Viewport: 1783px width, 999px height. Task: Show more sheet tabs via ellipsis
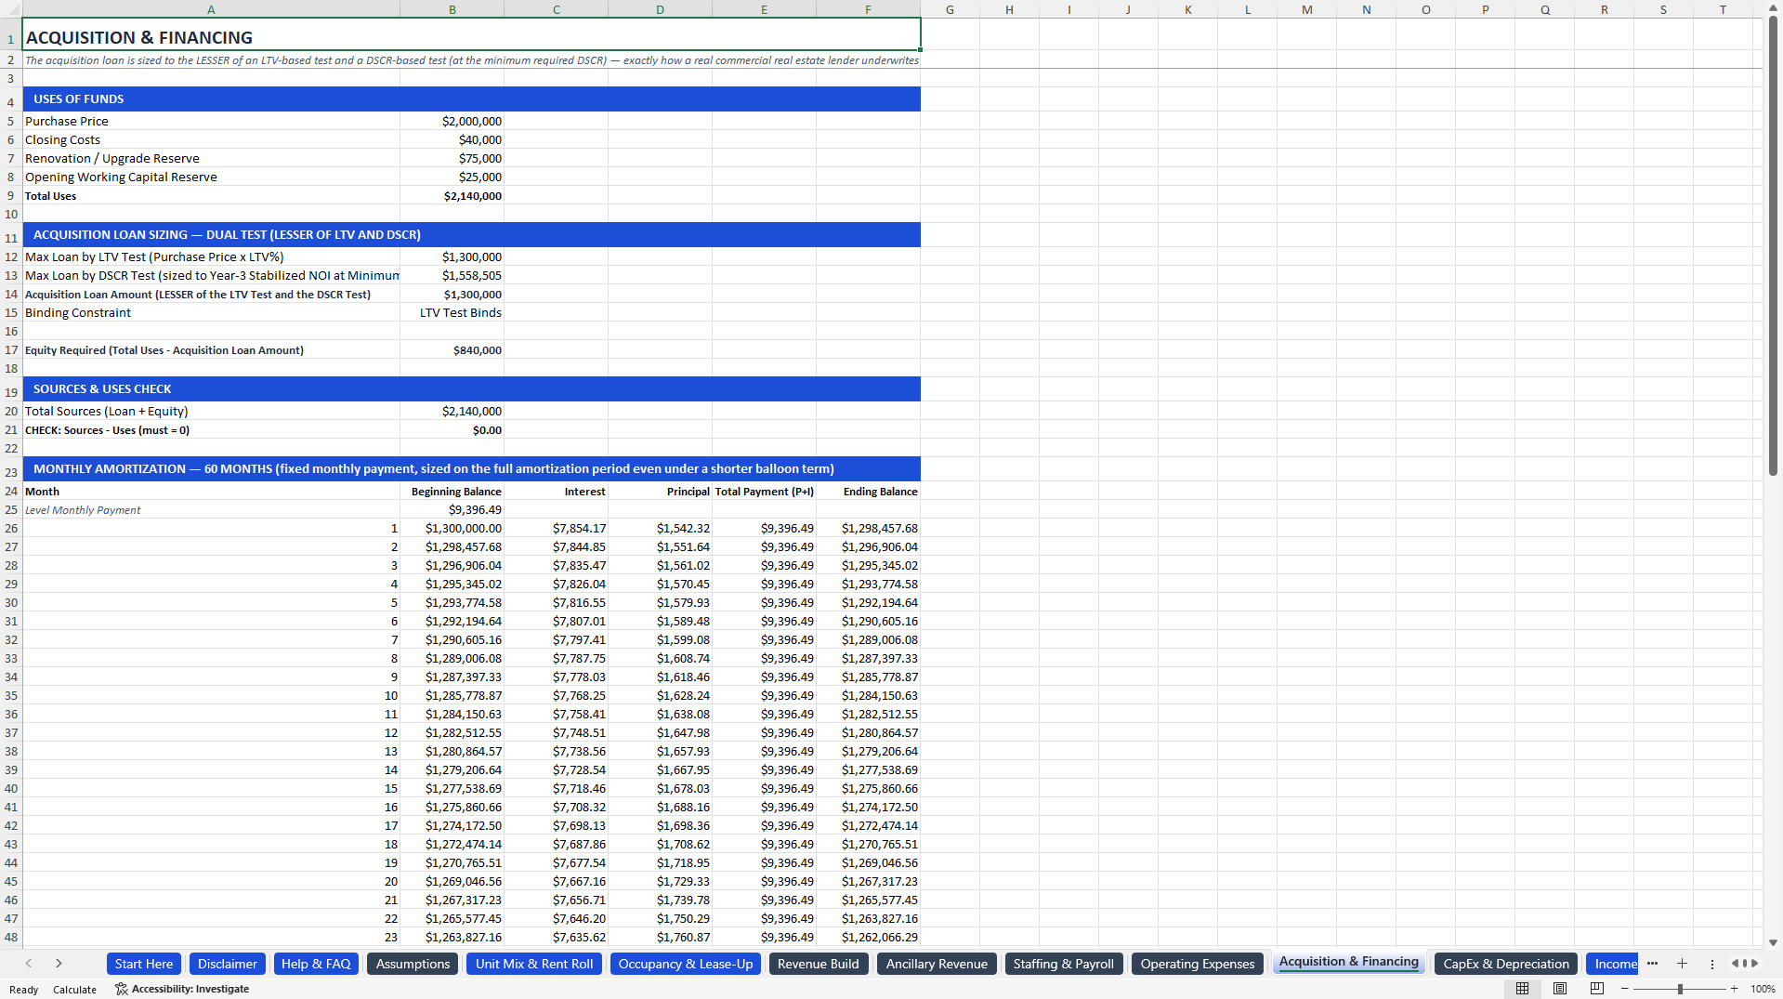pos(1652,964)
